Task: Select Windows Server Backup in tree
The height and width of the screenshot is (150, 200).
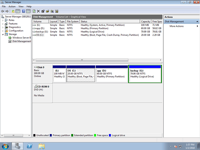Action: point(20,38)
